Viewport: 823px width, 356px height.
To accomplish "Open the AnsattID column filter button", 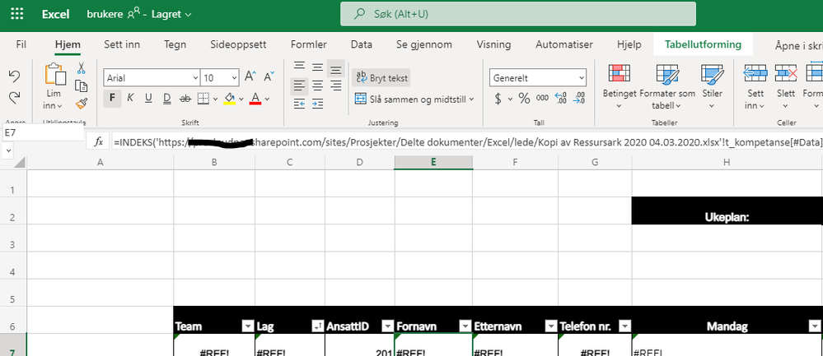I will (x=387, y=326).
